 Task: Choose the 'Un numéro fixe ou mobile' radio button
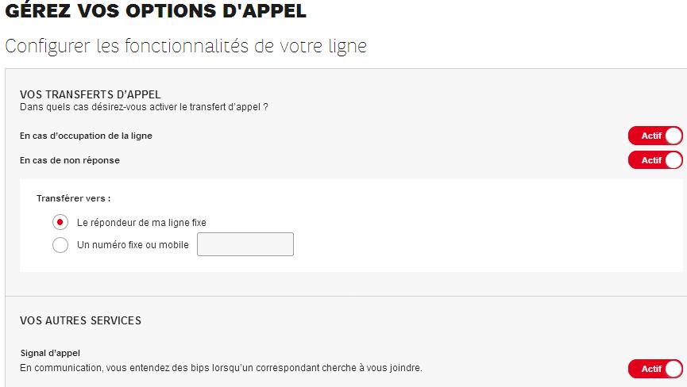(60, 245)
